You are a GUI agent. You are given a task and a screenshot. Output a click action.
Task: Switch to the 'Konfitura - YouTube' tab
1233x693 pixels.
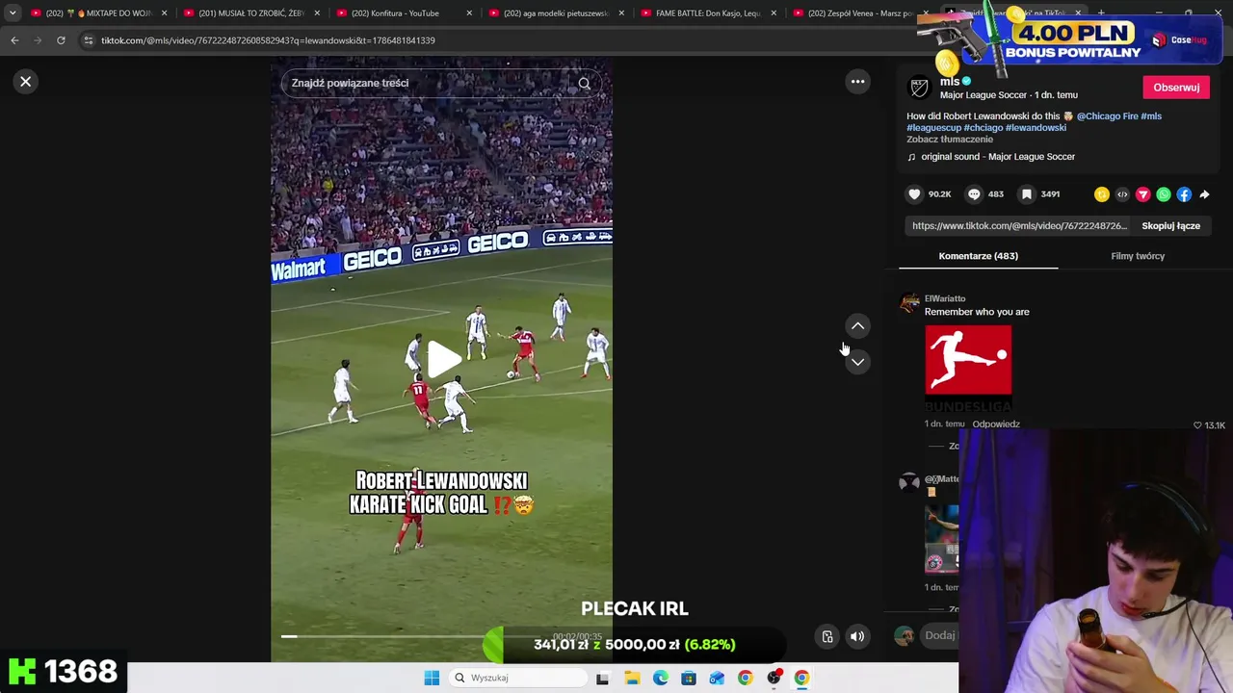tap(405, 13)
